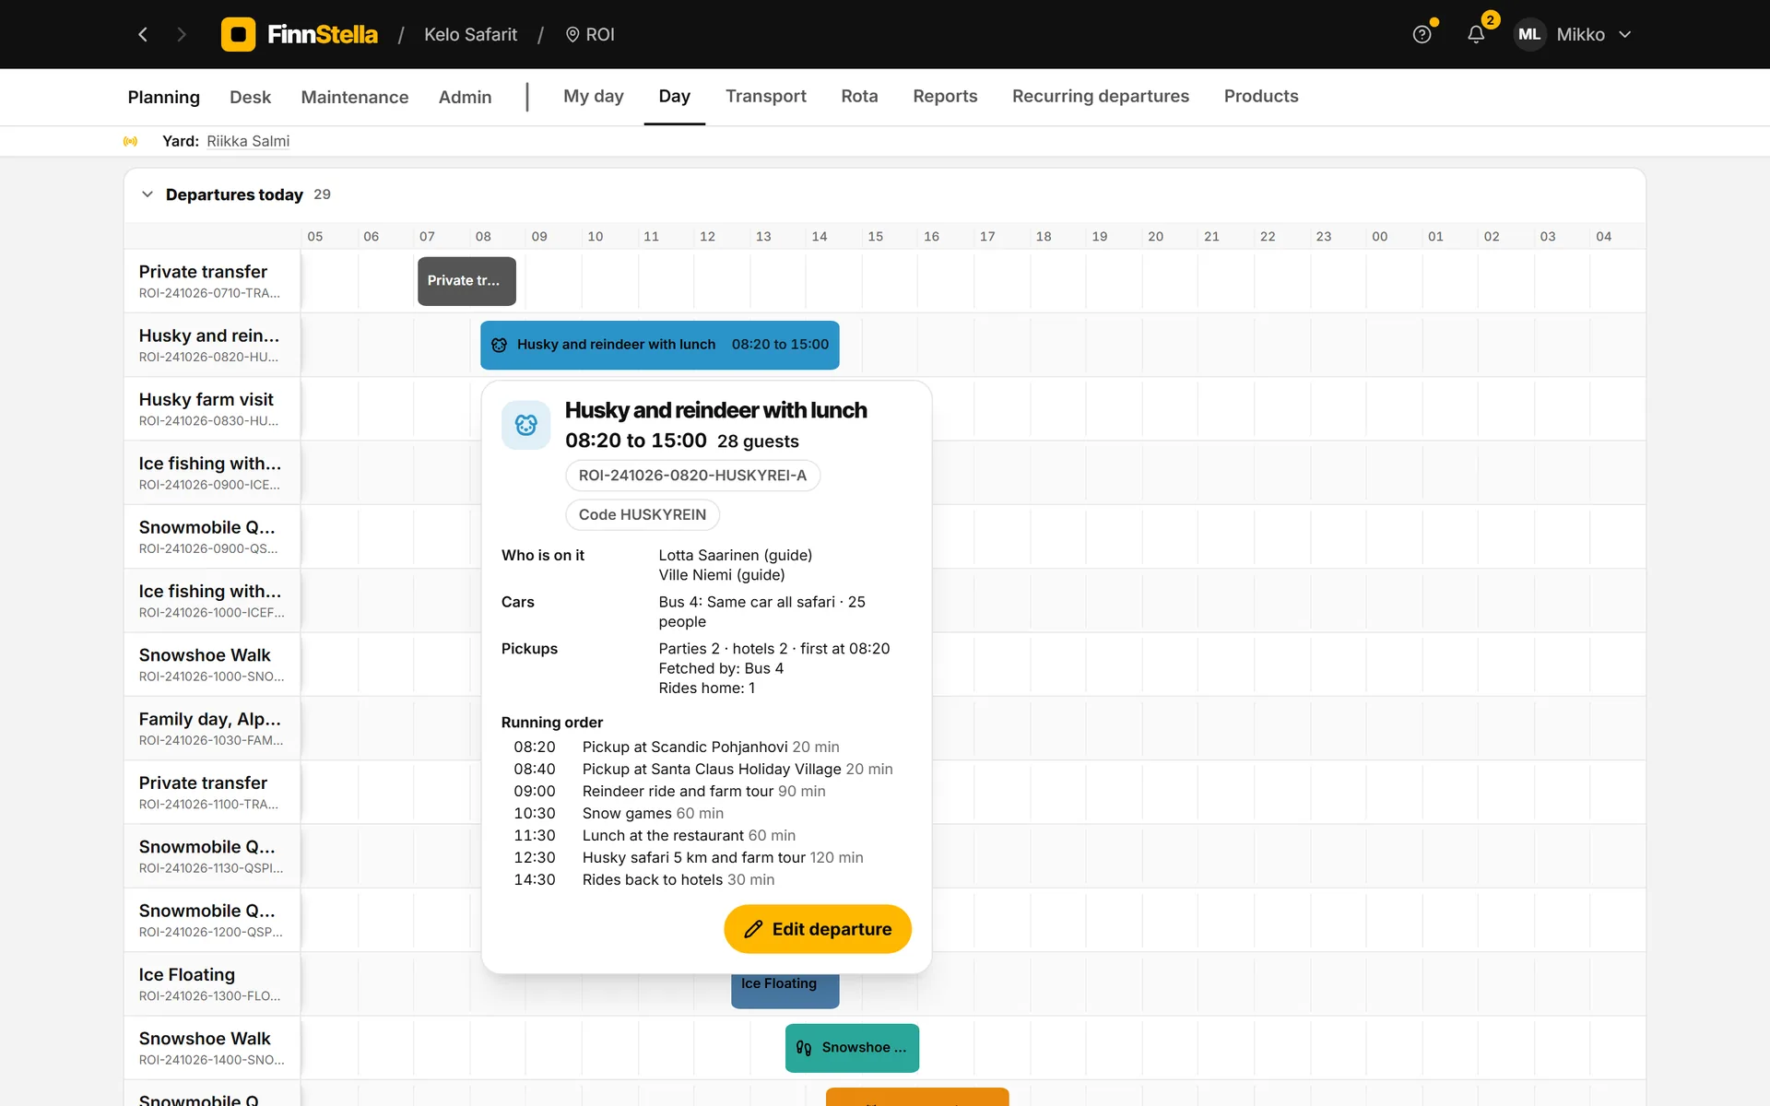Collapse the Departures today section
This screenshot has height=1106, width=1770.
coord(147,194)
